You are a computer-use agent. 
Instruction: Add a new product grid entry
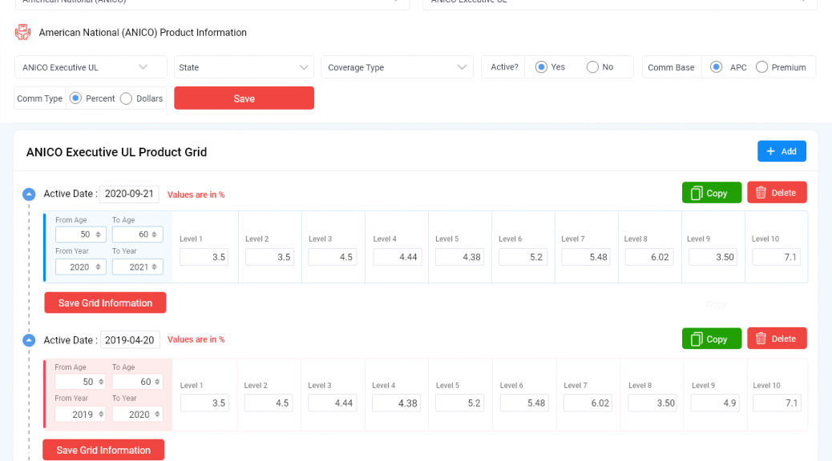(x=782, y=151)
